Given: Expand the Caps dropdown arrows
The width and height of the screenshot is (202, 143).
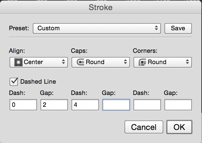Looking at the screenshot, I should [125, 62].
